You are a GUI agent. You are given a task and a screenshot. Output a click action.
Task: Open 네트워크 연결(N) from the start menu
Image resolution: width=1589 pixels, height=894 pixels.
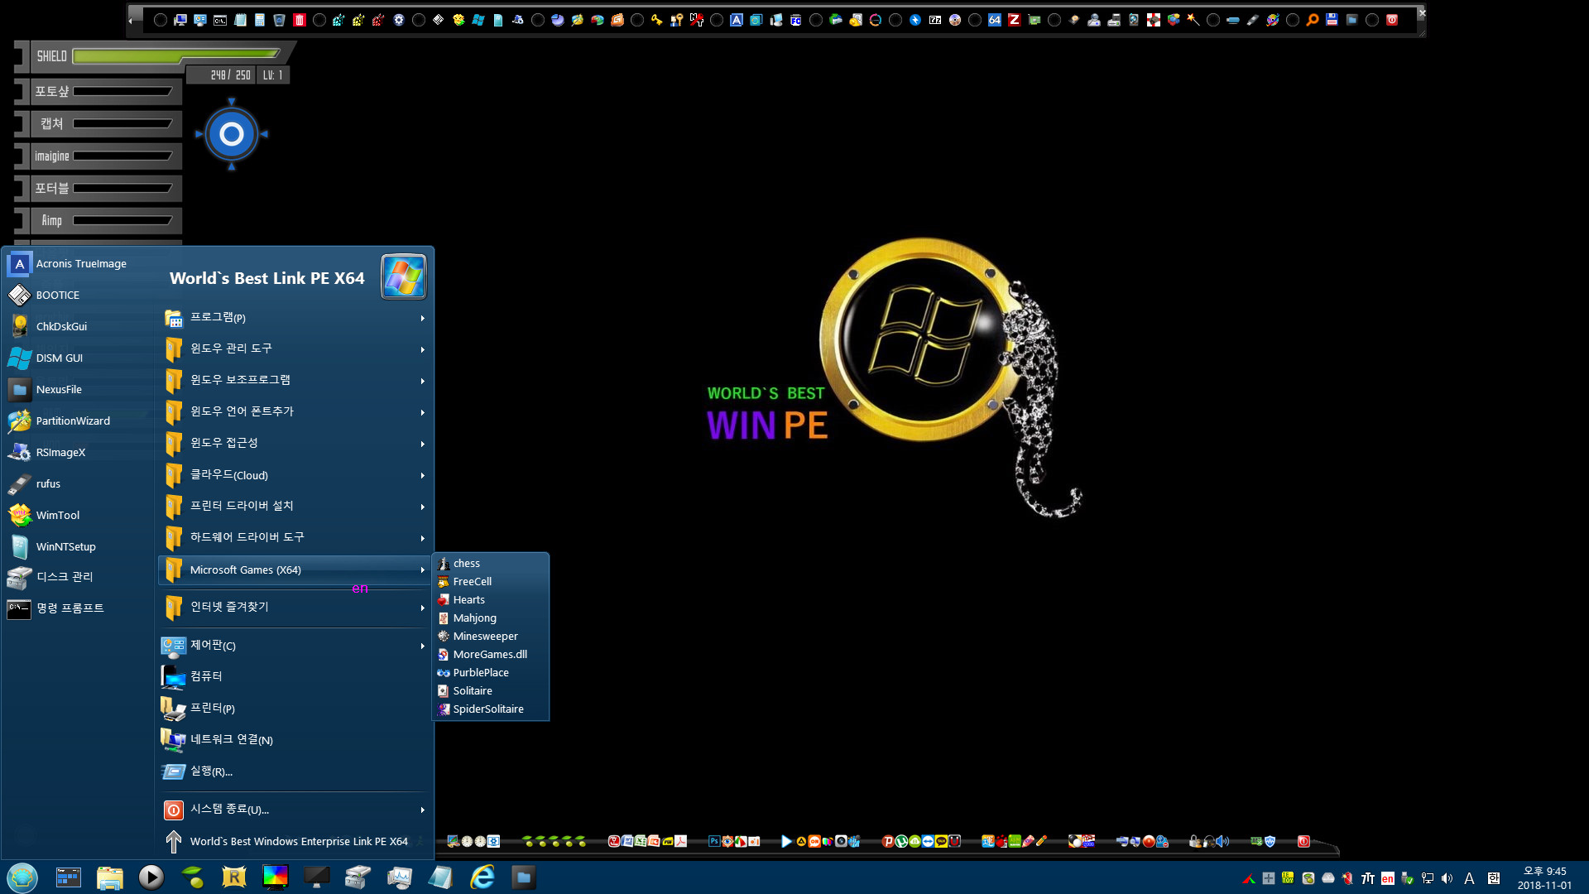click(x=294, y=739)
